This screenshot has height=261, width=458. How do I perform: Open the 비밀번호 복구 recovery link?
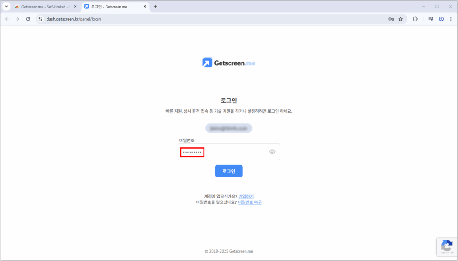(250, 202)
